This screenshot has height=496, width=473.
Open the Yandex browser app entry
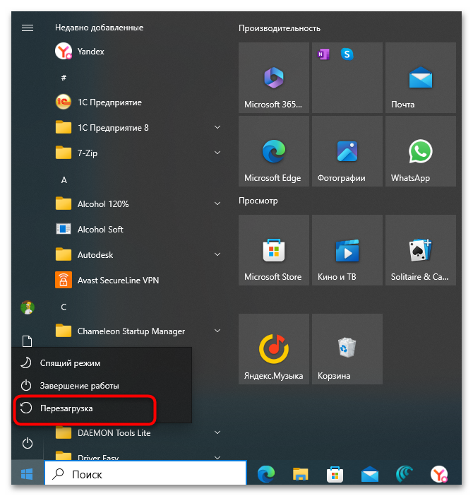click(138, 52)
